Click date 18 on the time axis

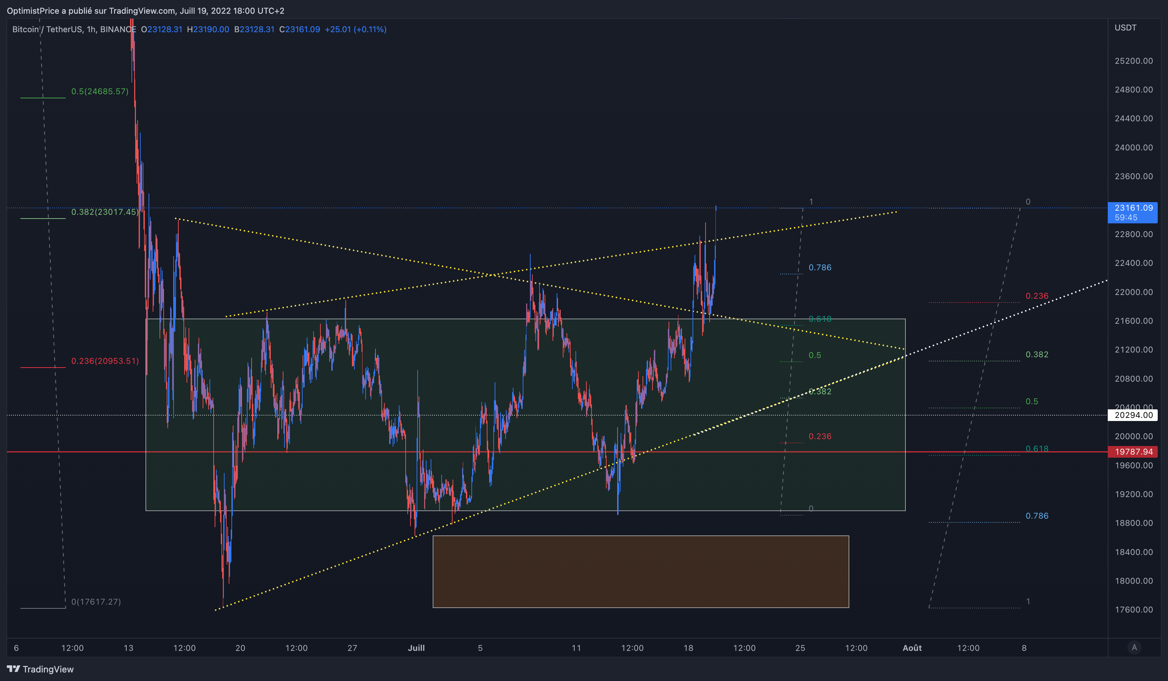tap(688, 648)
